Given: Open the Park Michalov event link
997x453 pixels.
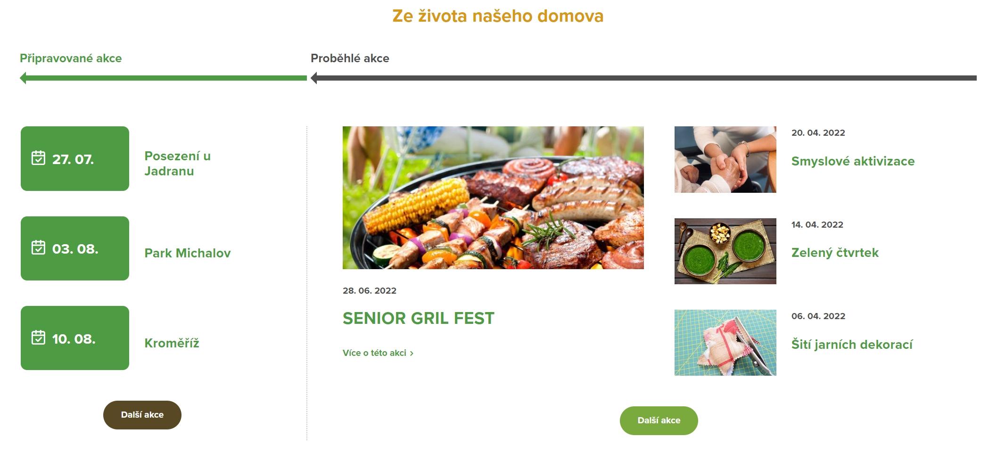Looking at the screenshot, I should [188, 253].
